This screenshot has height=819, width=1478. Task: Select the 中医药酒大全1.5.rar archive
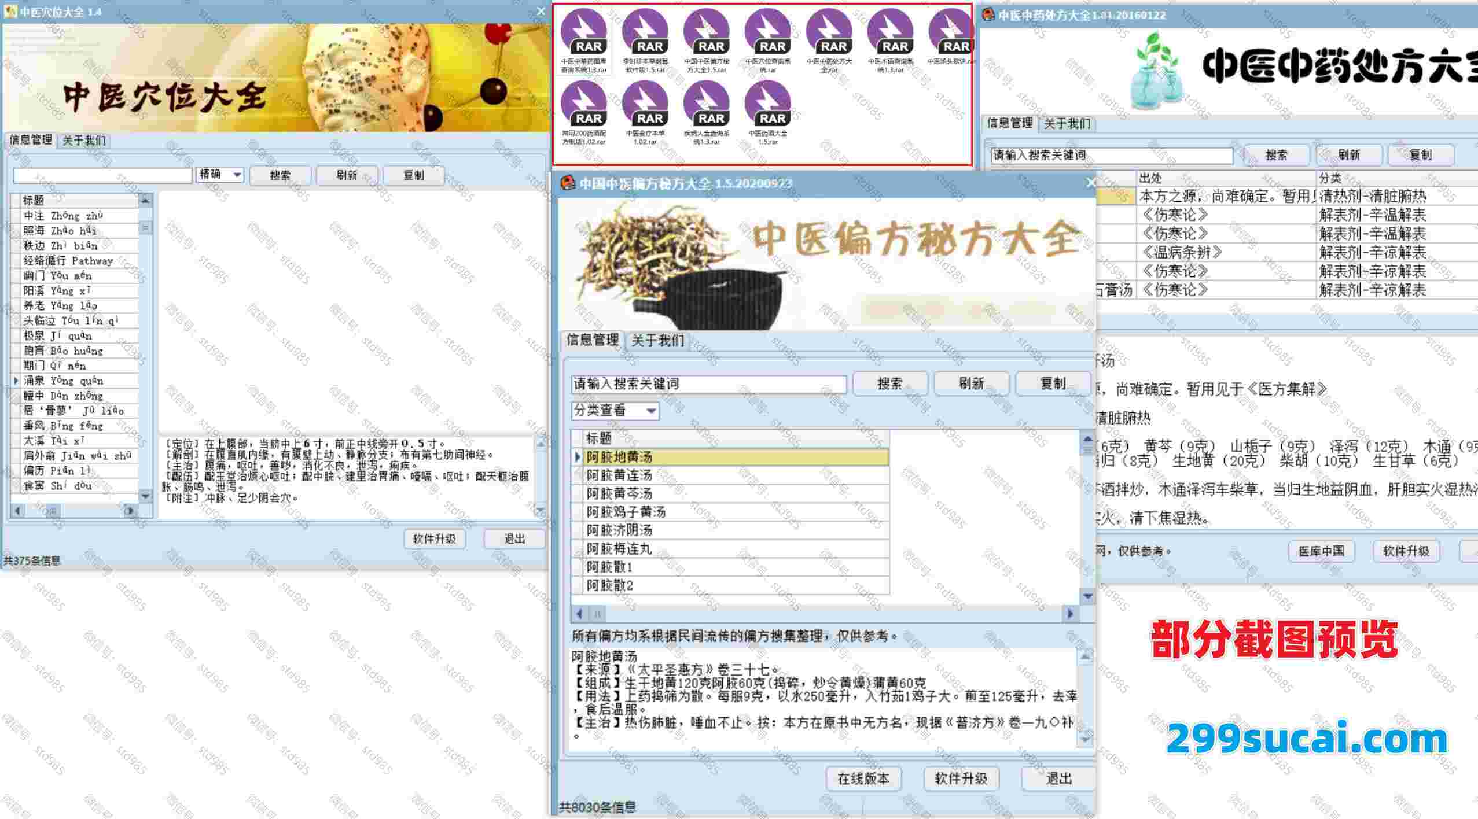point(768,113)
